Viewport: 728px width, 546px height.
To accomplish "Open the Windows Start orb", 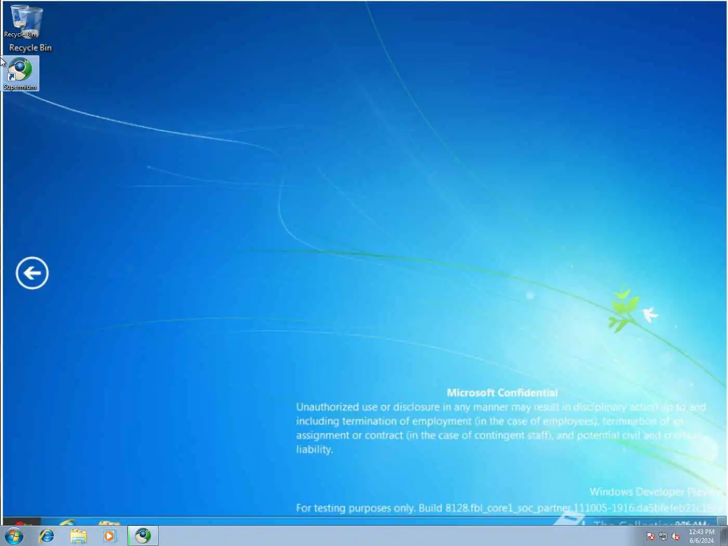I will (x=14, y=536).
